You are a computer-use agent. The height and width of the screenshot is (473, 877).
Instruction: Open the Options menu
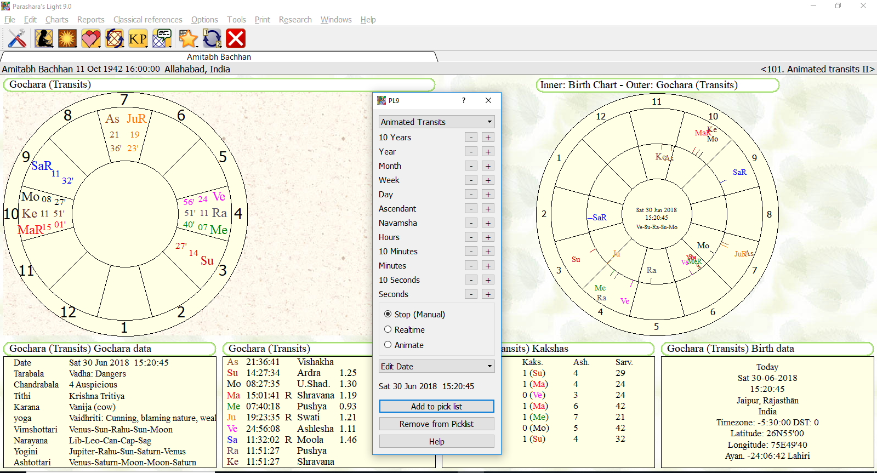coord(204,20)
